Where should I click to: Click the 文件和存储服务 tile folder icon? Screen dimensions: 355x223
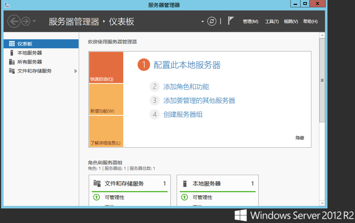[x=97, y=184]
